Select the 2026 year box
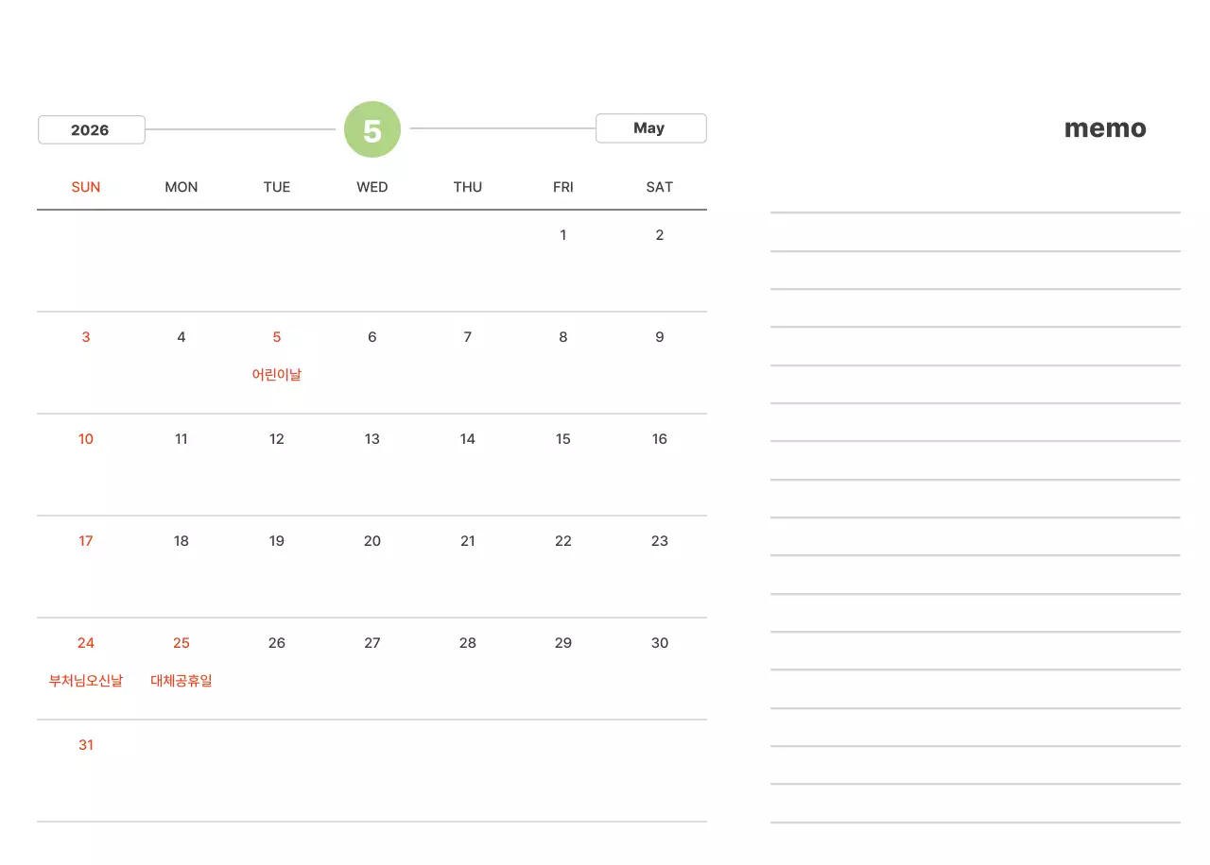This screenshot has width=1210, height=865. tap(91, 129)
